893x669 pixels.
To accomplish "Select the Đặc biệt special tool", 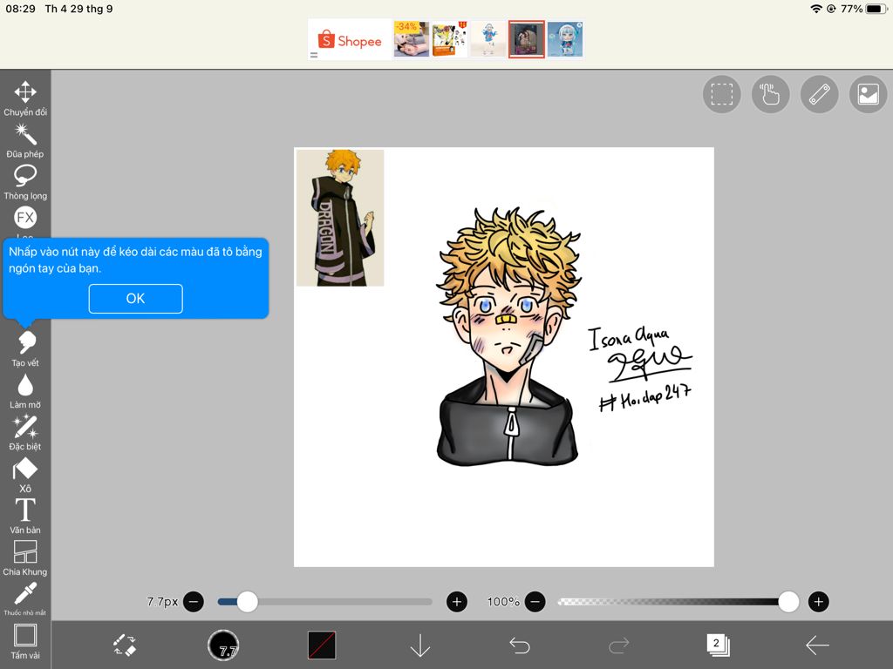I will click(25, 432).
